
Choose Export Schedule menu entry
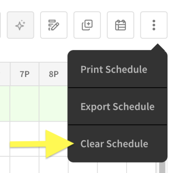click(x=117, y=107)
